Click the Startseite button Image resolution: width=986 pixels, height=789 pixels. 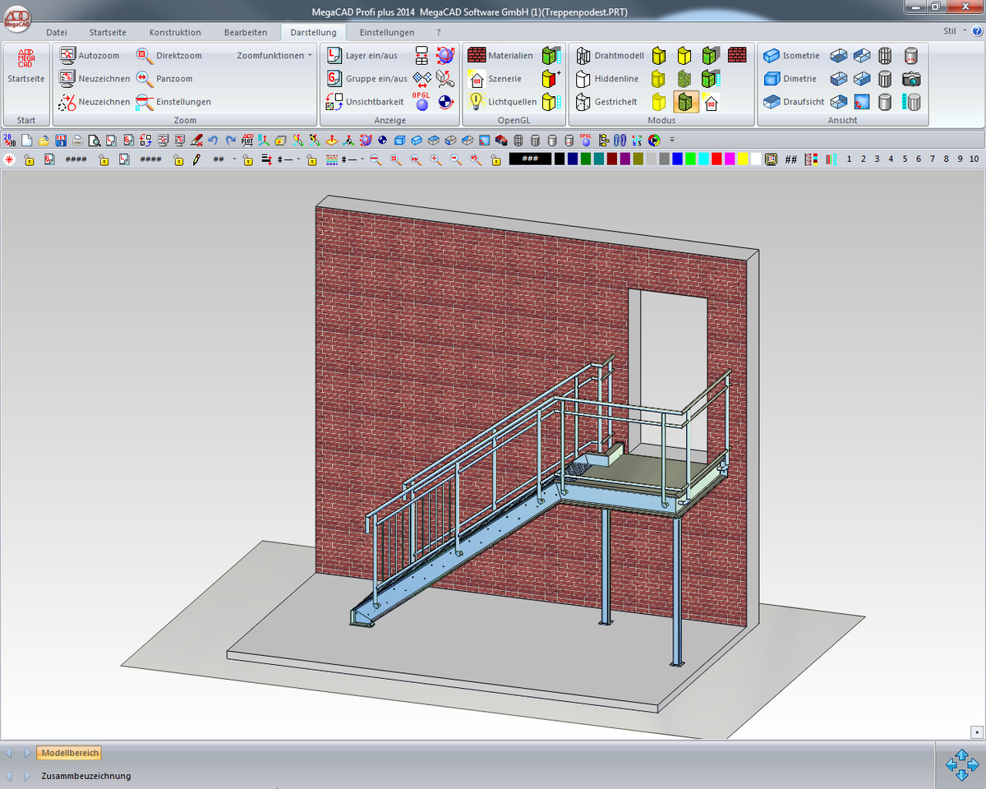coord(26,66)
